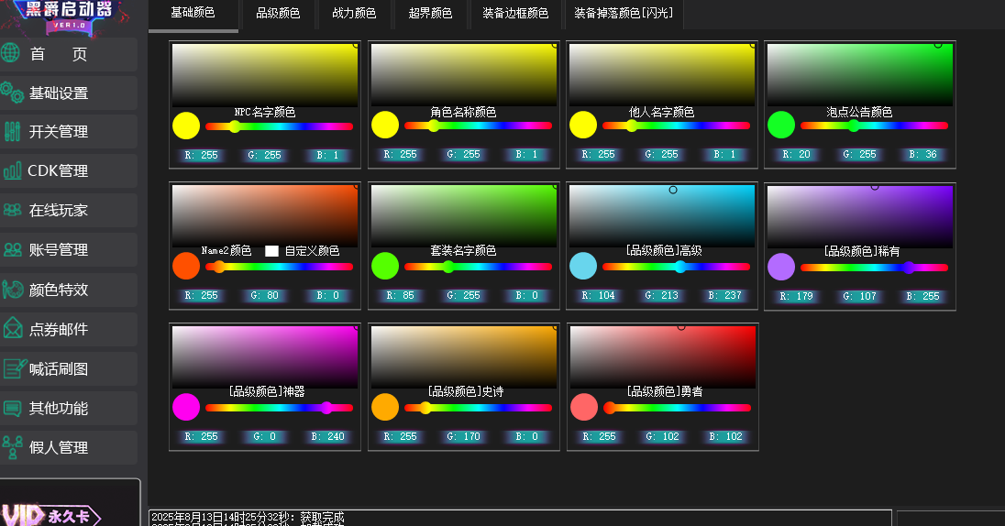Open the 账号管理 sidebar item
Image resolution: width=1005 pixels, height=526 pixels.
tap(59, 250)
